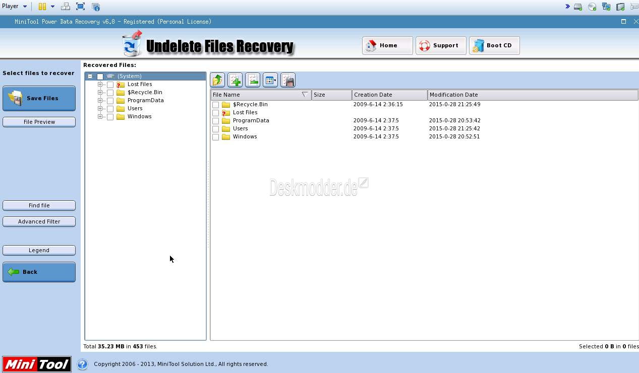Expand the Users tree node

pos(100,109)
